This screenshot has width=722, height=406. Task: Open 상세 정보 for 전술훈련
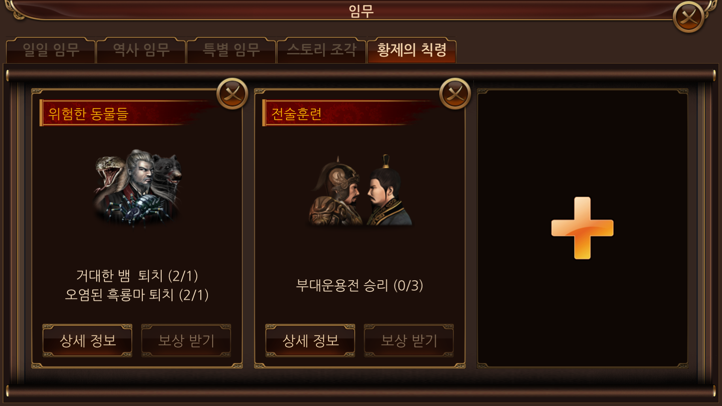point(310,341)
